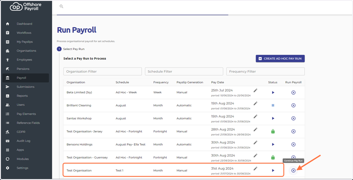Image resolution: width=353 pixels, height=180 pixels.
Task: Click the Settings gear icon
Action: pos(8,168)
